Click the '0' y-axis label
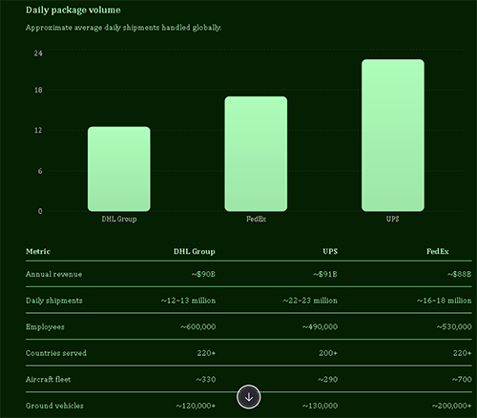The width and height of the screenshot is (477, 418). 40,211
